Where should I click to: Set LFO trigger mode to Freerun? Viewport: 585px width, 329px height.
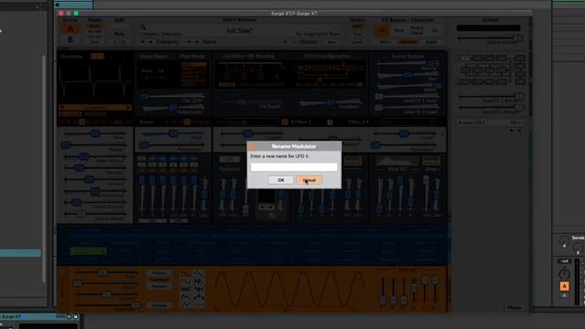coord(159,273)
